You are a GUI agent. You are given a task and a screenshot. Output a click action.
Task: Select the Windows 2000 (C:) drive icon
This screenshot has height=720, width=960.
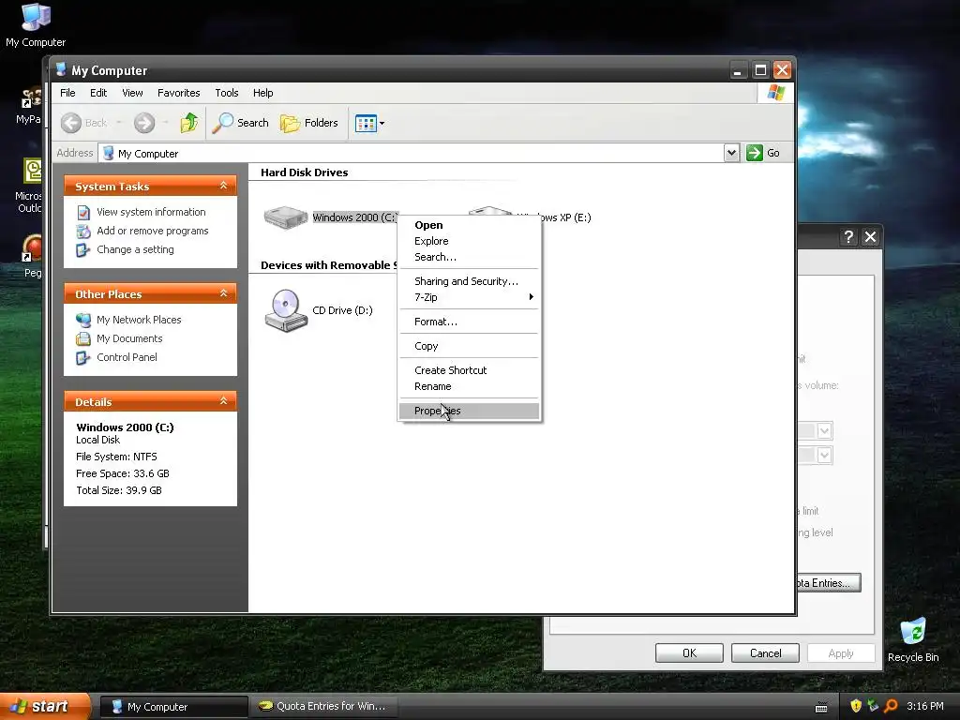(x=285, y=217)
